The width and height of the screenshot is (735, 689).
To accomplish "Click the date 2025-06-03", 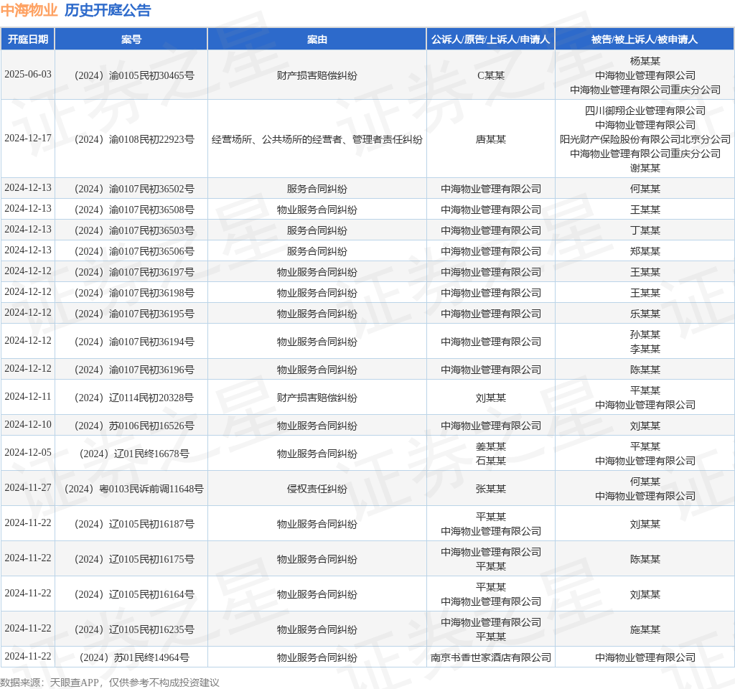I will point(28,75).
